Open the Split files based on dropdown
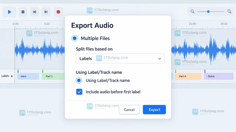 (x=120, y=59)
